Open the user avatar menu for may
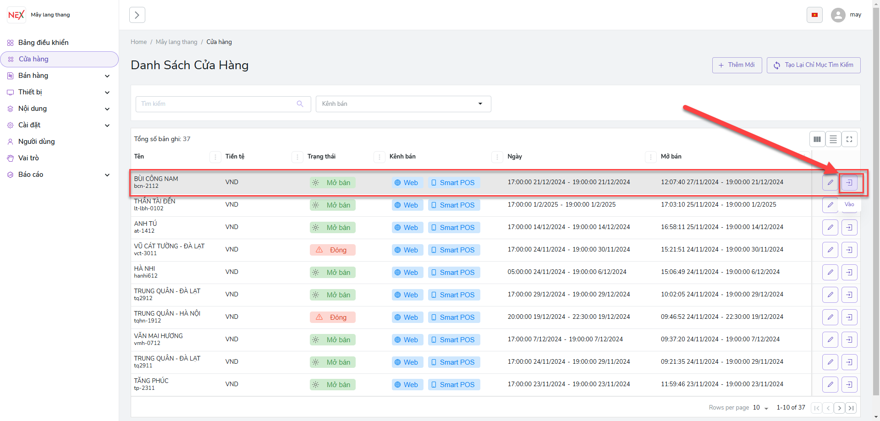Screen dimensions: 880x421 pos(838,15)
